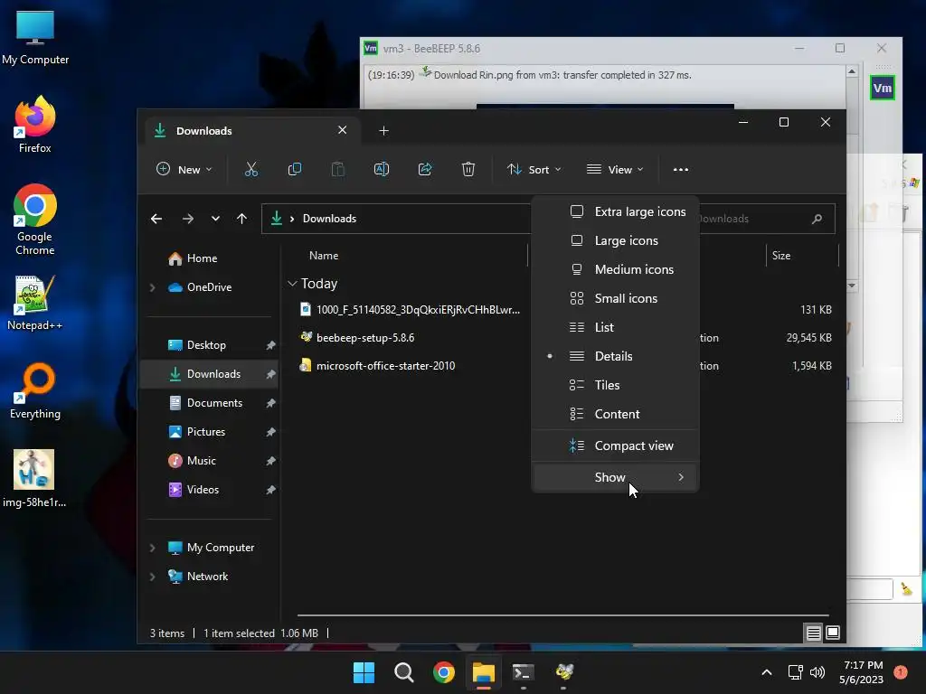
Task: Add a new Explorer tab
Action: pos(383,131)
